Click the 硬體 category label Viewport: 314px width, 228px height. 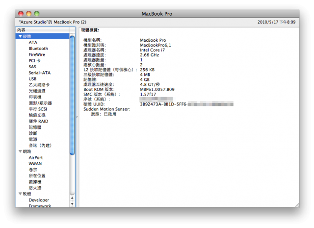pos(27,36)
